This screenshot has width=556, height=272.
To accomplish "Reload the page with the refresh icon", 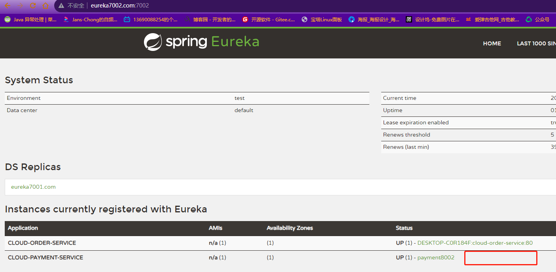I will [x=33, y=6].
